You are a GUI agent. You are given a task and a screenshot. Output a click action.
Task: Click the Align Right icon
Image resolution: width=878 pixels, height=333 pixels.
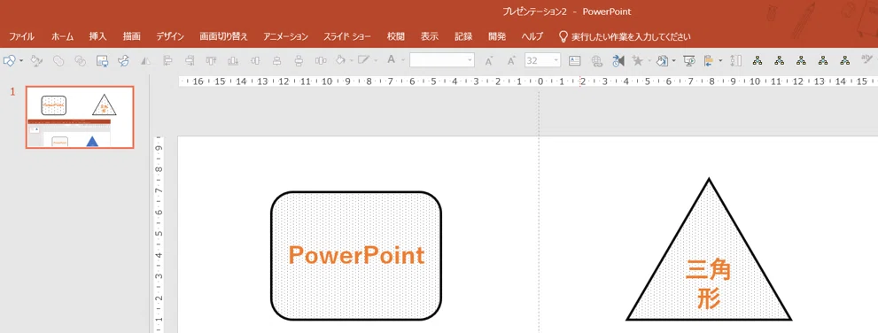[190, 60]
